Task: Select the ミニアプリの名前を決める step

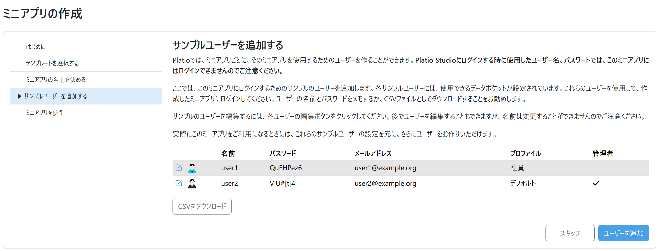Action: tap(56, 80)
